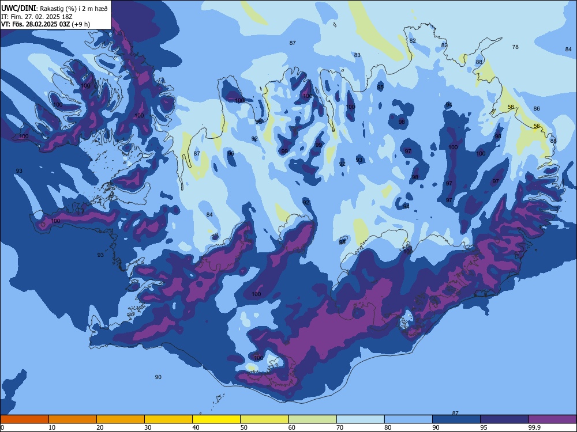Click the '10' tick label under the legend bar
The image size is (577, 432).
coord(52,427)
